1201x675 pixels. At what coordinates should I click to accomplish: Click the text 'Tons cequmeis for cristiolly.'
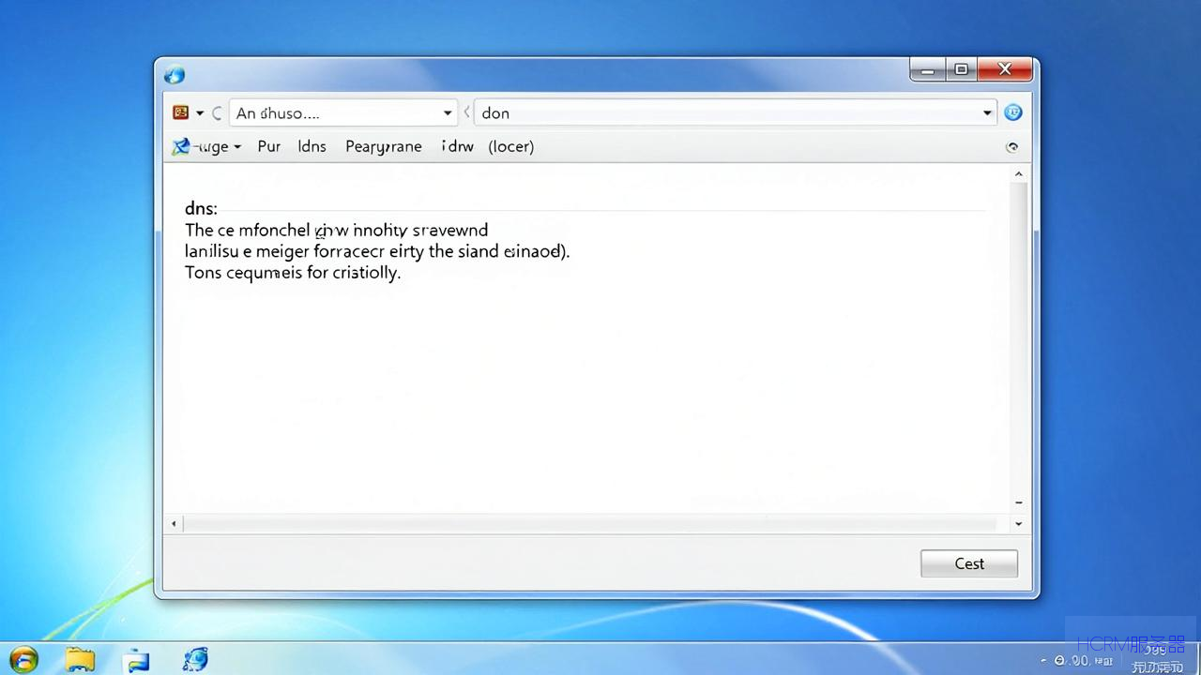(x=293, y=273)
